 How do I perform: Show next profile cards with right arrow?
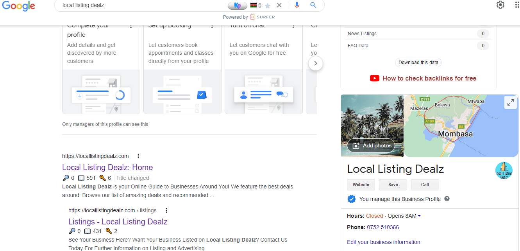(316, 63)
